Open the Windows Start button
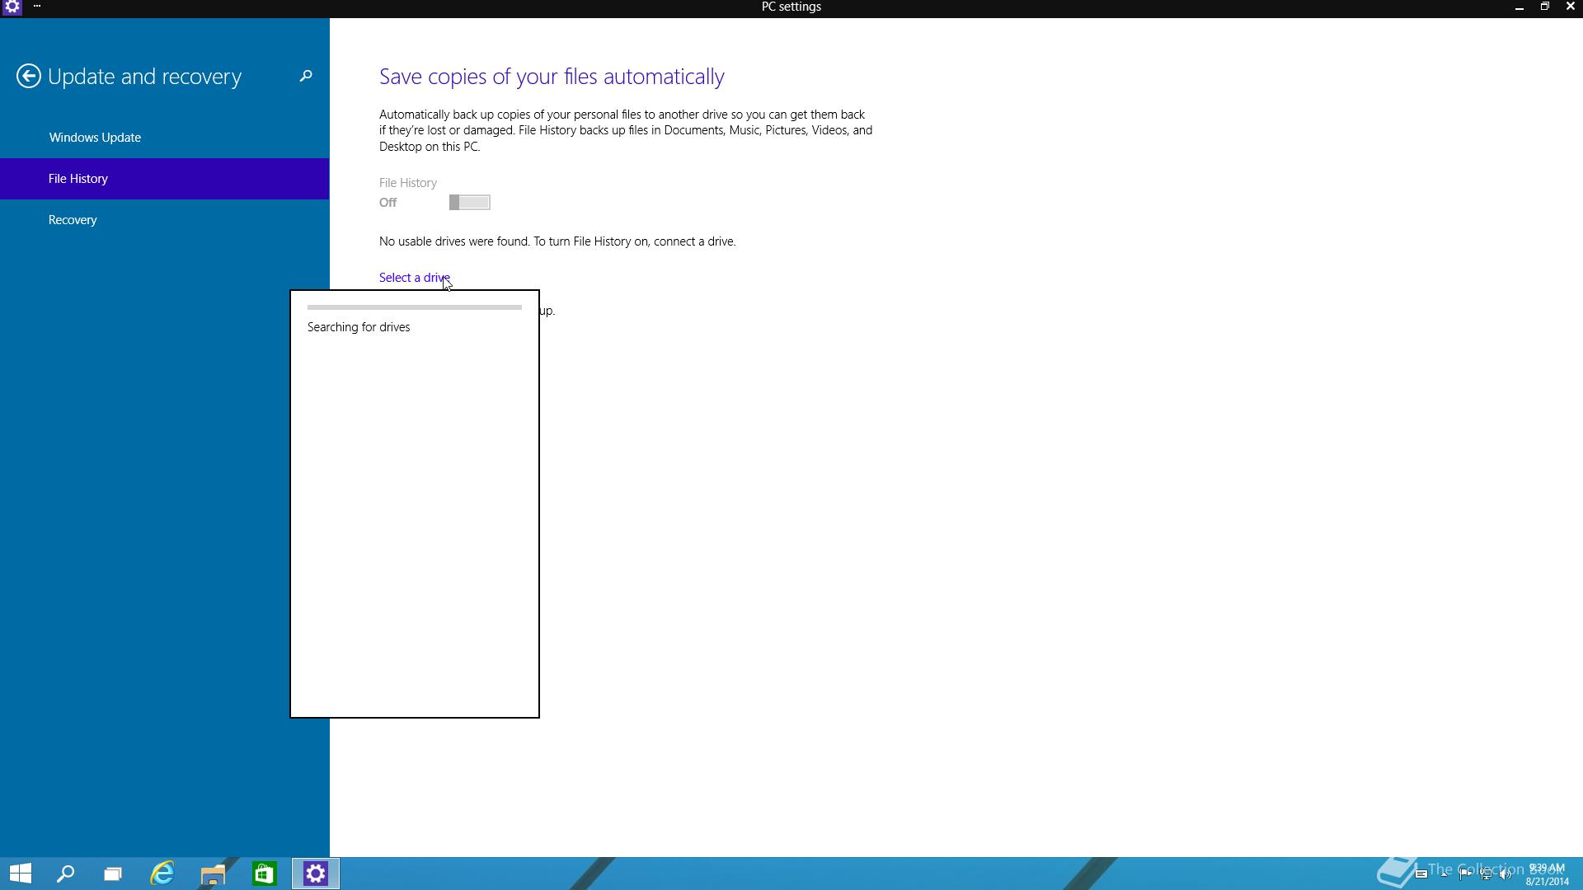Viewport: 1583px width, 890px height. [x=21, y=874]
